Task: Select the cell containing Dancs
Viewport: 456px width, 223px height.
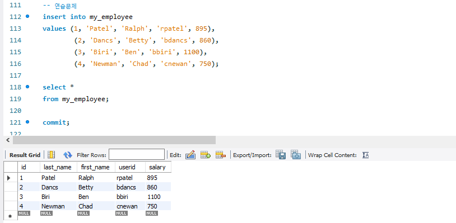Action: (x=58, y=187)
